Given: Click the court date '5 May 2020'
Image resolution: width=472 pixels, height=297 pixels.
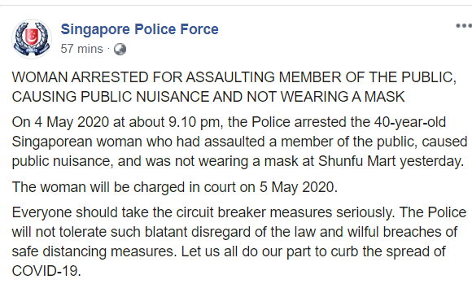Looking at the screenshot, I should click(299, 187).
